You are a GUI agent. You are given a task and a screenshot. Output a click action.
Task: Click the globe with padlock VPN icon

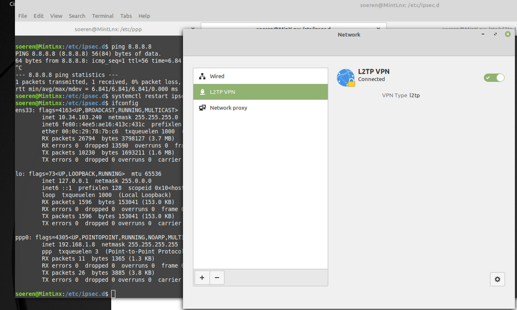click(x=346, y=78)
